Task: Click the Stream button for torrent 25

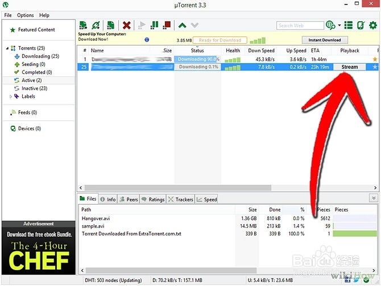Action: 350,67
